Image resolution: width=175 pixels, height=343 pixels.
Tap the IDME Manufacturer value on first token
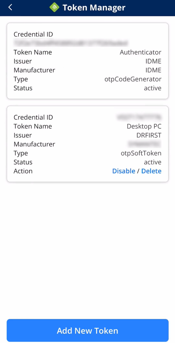tap(153, 70)
